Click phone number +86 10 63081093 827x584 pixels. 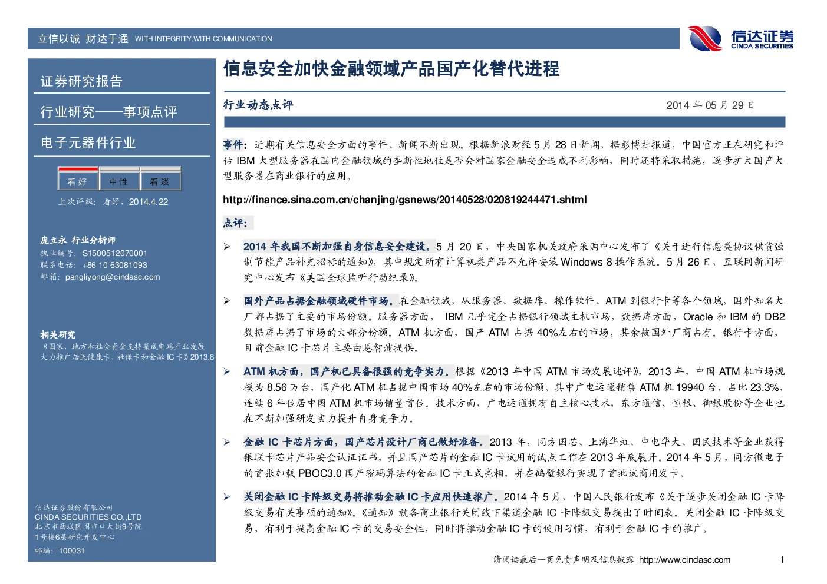pyautogui.click(x=115, y=265)
